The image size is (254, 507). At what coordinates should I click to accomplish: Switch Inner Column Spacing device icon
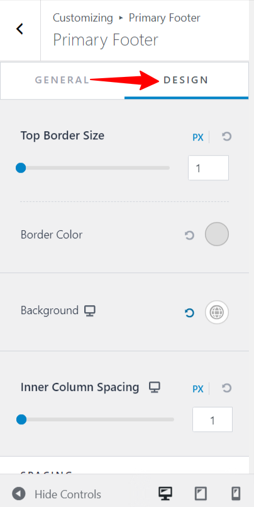point(155,387)
